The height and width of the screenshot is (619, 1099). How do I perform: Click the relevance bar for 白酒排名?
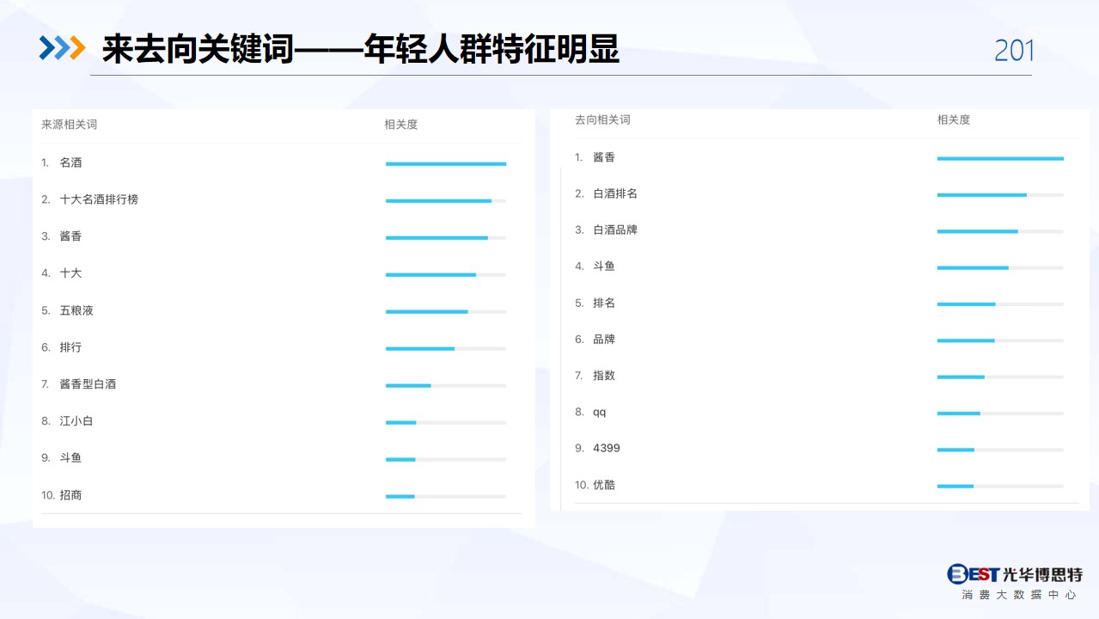1000,194
